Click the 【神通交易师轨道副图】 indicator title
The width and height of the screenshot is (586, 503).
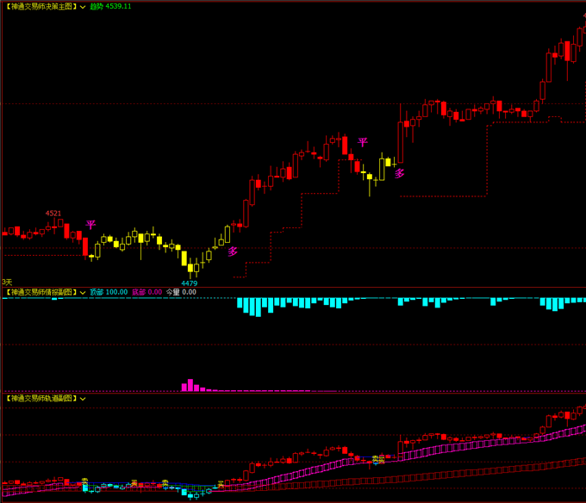41,399
